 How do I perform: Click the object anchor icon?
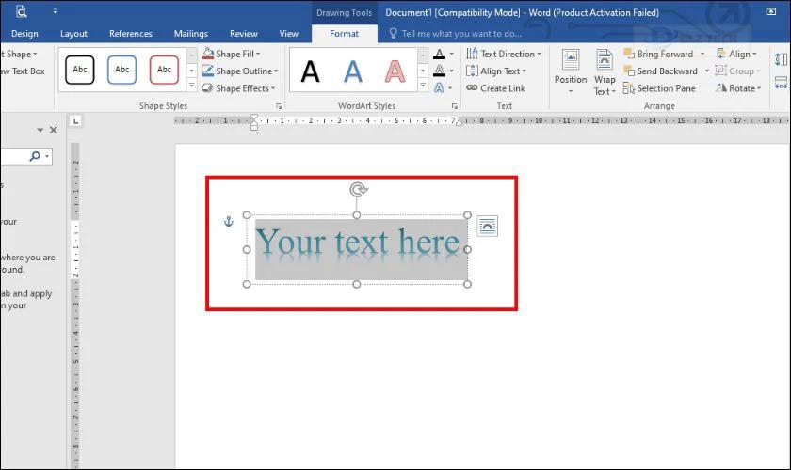(229, 221)
